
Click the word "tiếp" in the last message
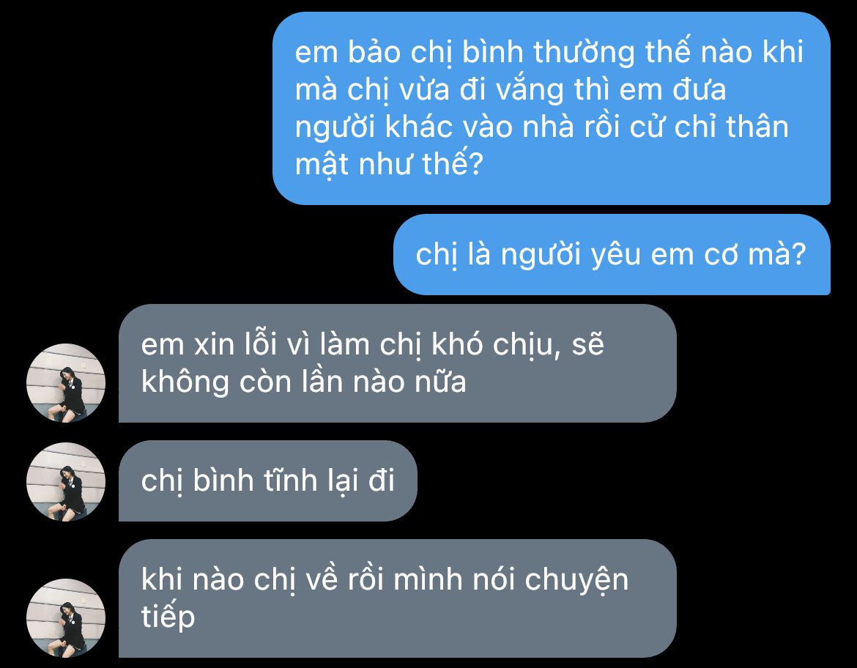point(168,617)
